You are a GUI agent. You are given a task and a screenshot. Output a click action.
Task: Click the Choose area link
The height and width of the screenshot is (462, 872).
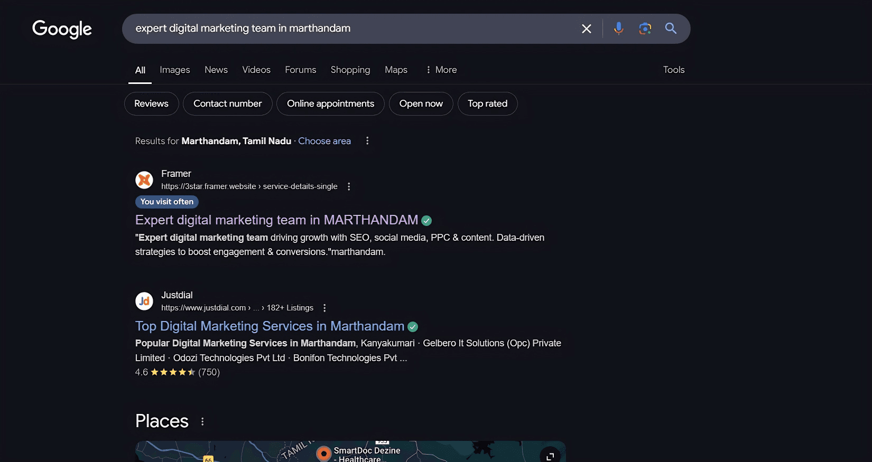point(324,141)
